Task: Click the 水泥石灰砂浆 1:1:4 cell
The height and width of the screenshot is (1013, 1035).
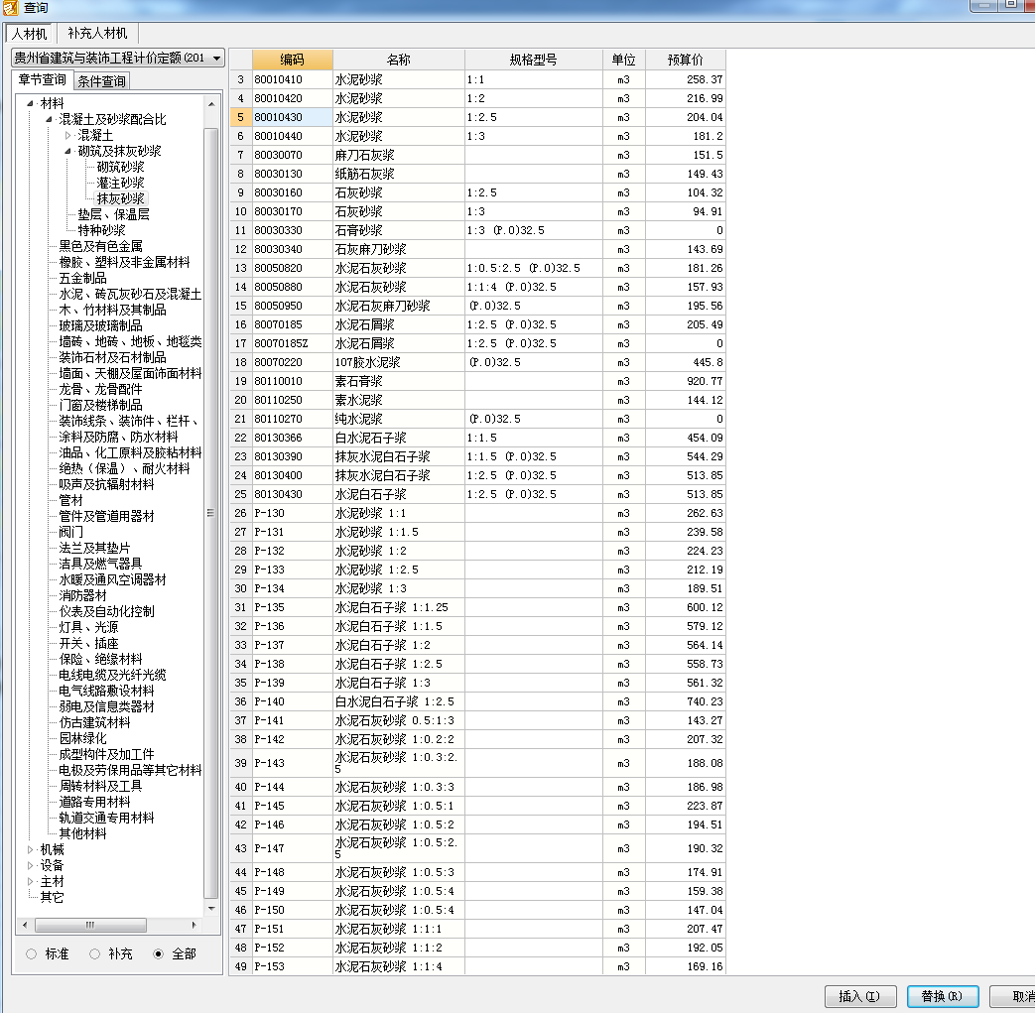Action: click(399, 966)
